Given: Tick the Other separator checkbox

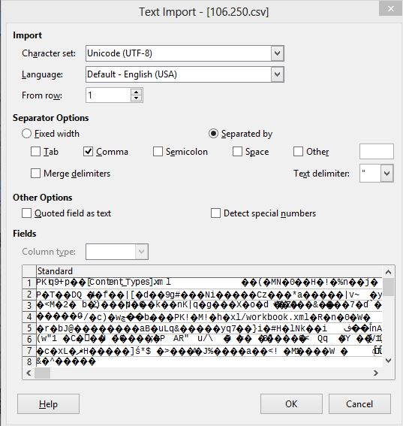Looking at the screenshot, I should click(x=298, y=152).
